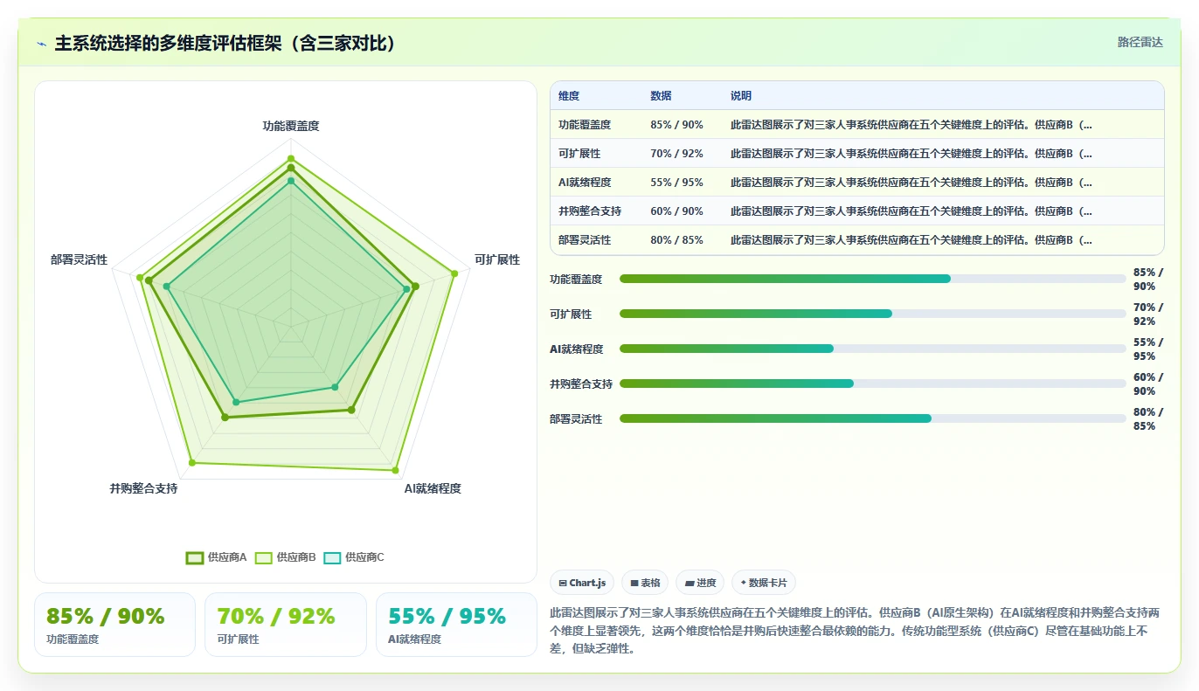The height and width of the screenshot is (691, 1199).
Task: Click the lightning icon beside the title
Action: click(x=41, y=44)
